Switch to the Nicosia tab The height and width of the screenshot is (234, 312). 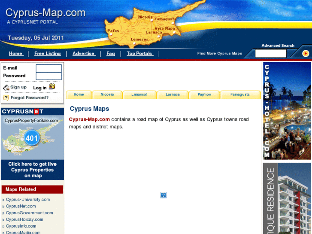107,94
